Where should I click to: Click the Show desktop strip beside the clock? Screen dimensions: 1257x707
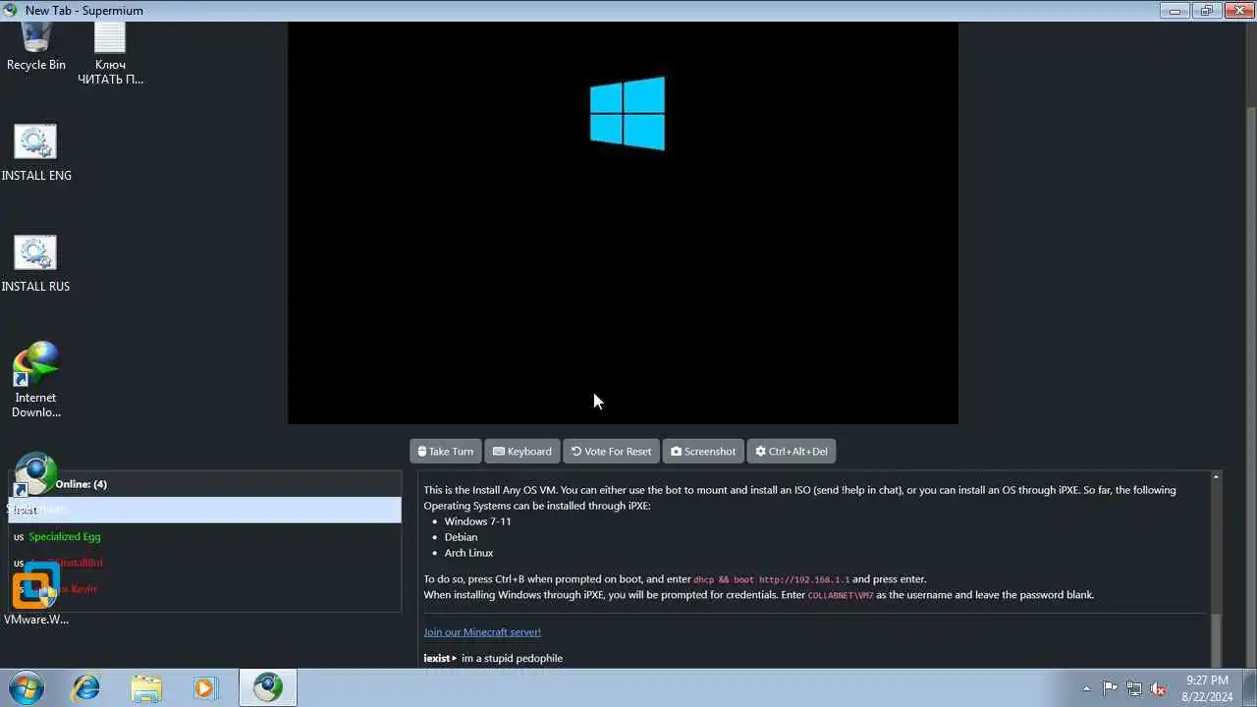point(1250,687)
